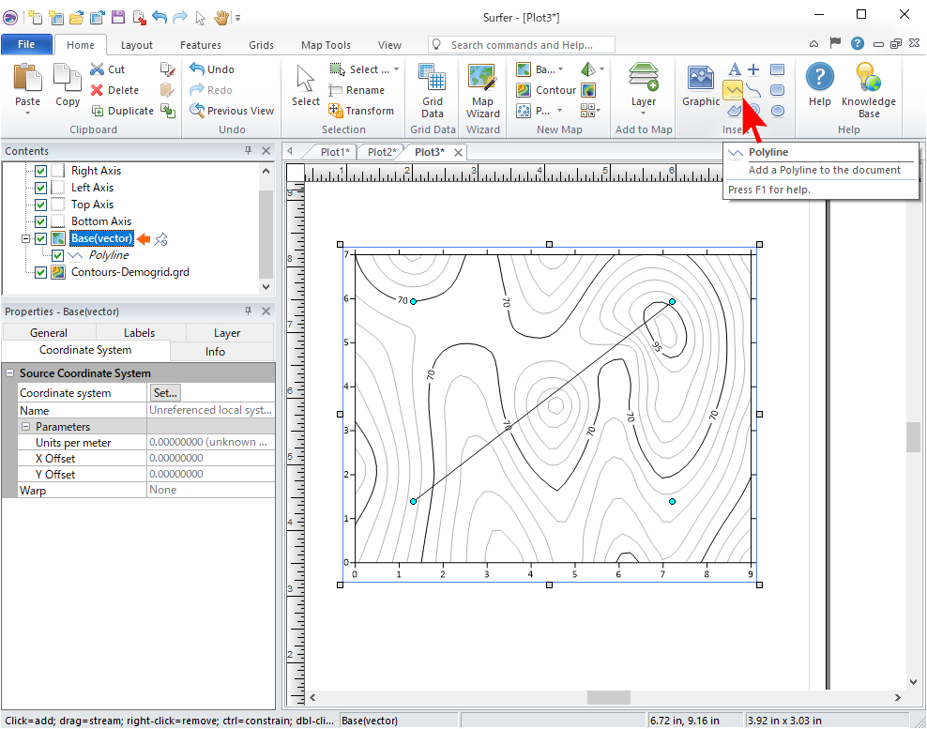Click the Text insert tool
The height and width of the screenshot is (729, 927).
(735, 69)
